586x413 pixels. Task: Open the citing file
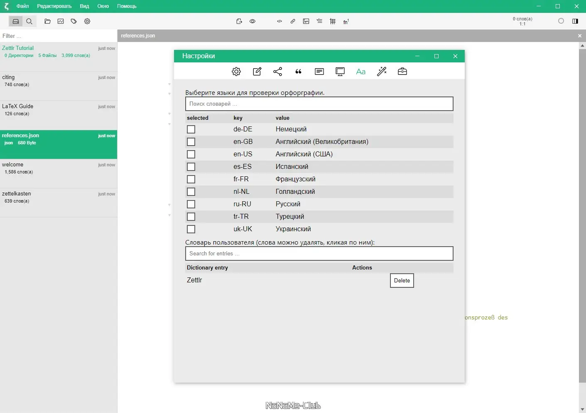click(59, 86)
